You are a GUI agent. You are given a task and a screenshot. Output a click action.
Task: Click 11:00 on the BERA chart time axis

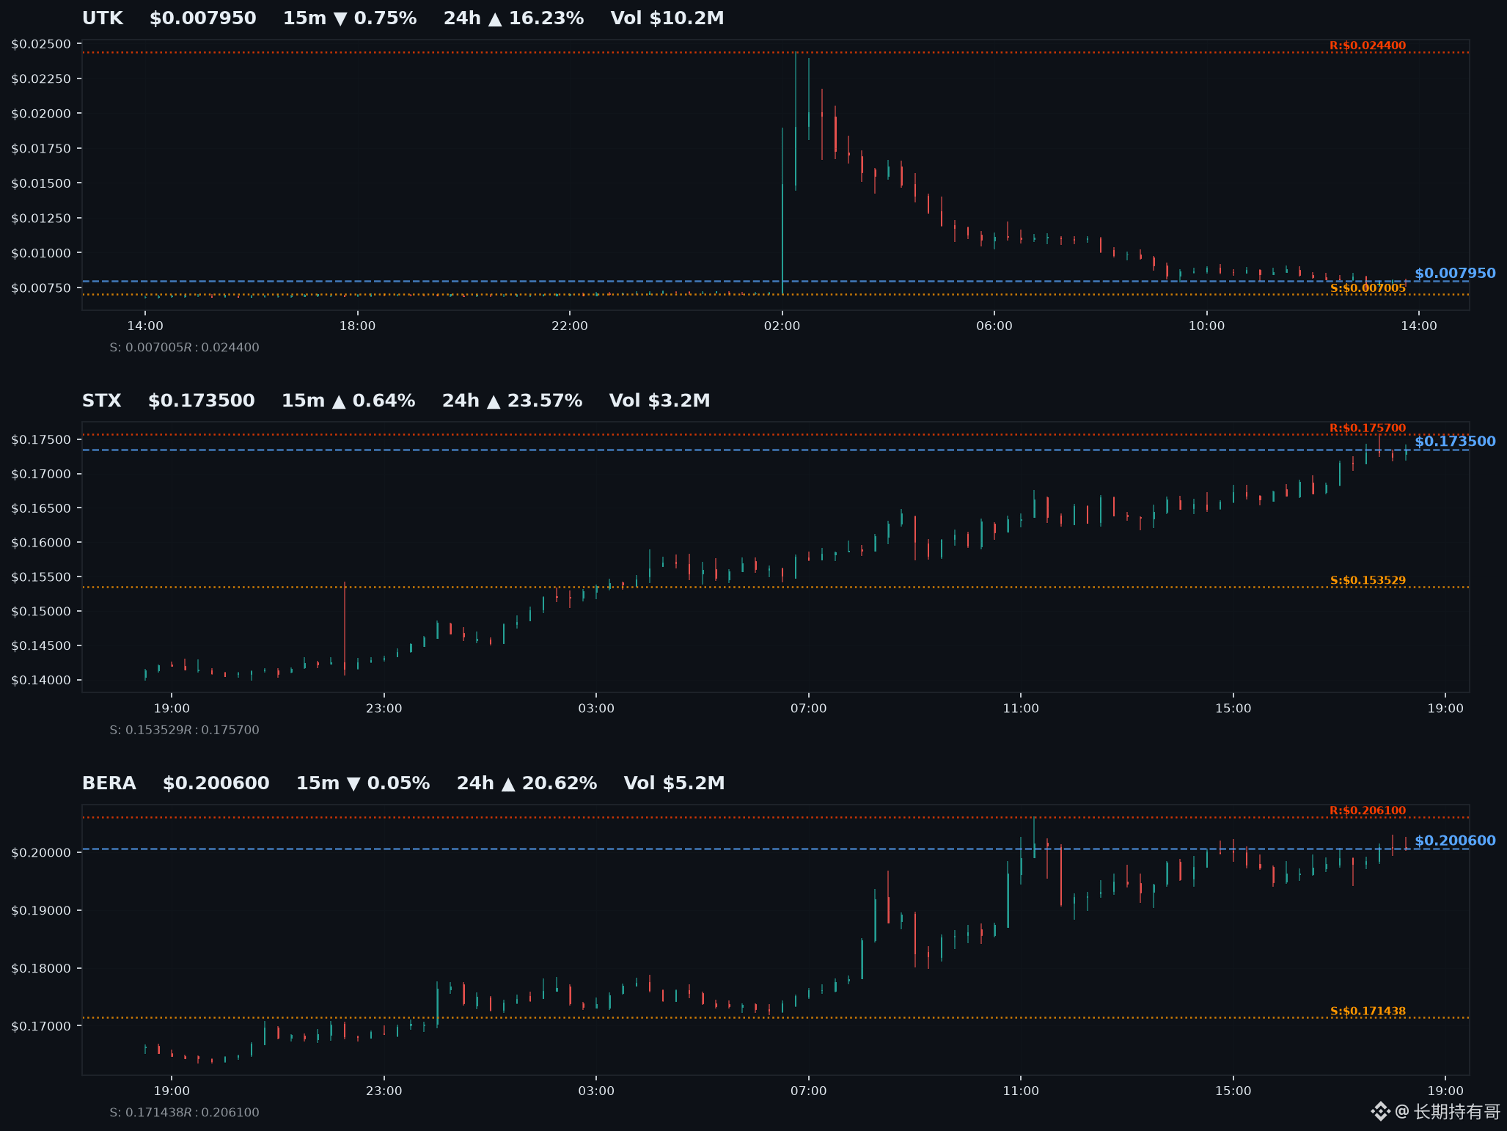[1021, 1091]
